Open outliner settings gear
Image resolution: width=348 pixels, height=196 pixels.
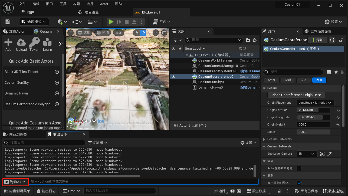[255, 40]
